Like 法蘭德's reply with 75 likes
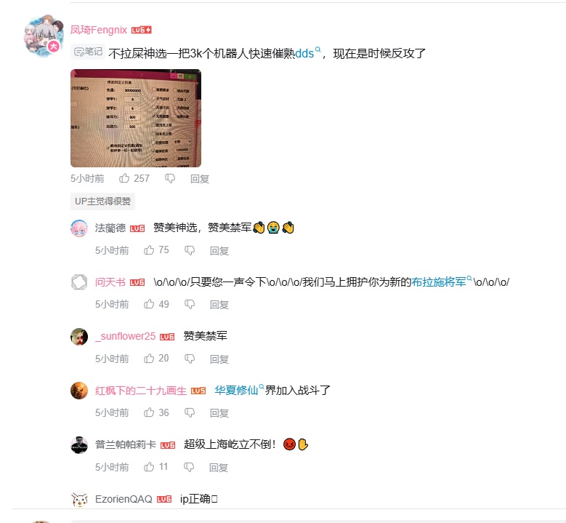Screen dimensions: 566x523 (149, 250)
